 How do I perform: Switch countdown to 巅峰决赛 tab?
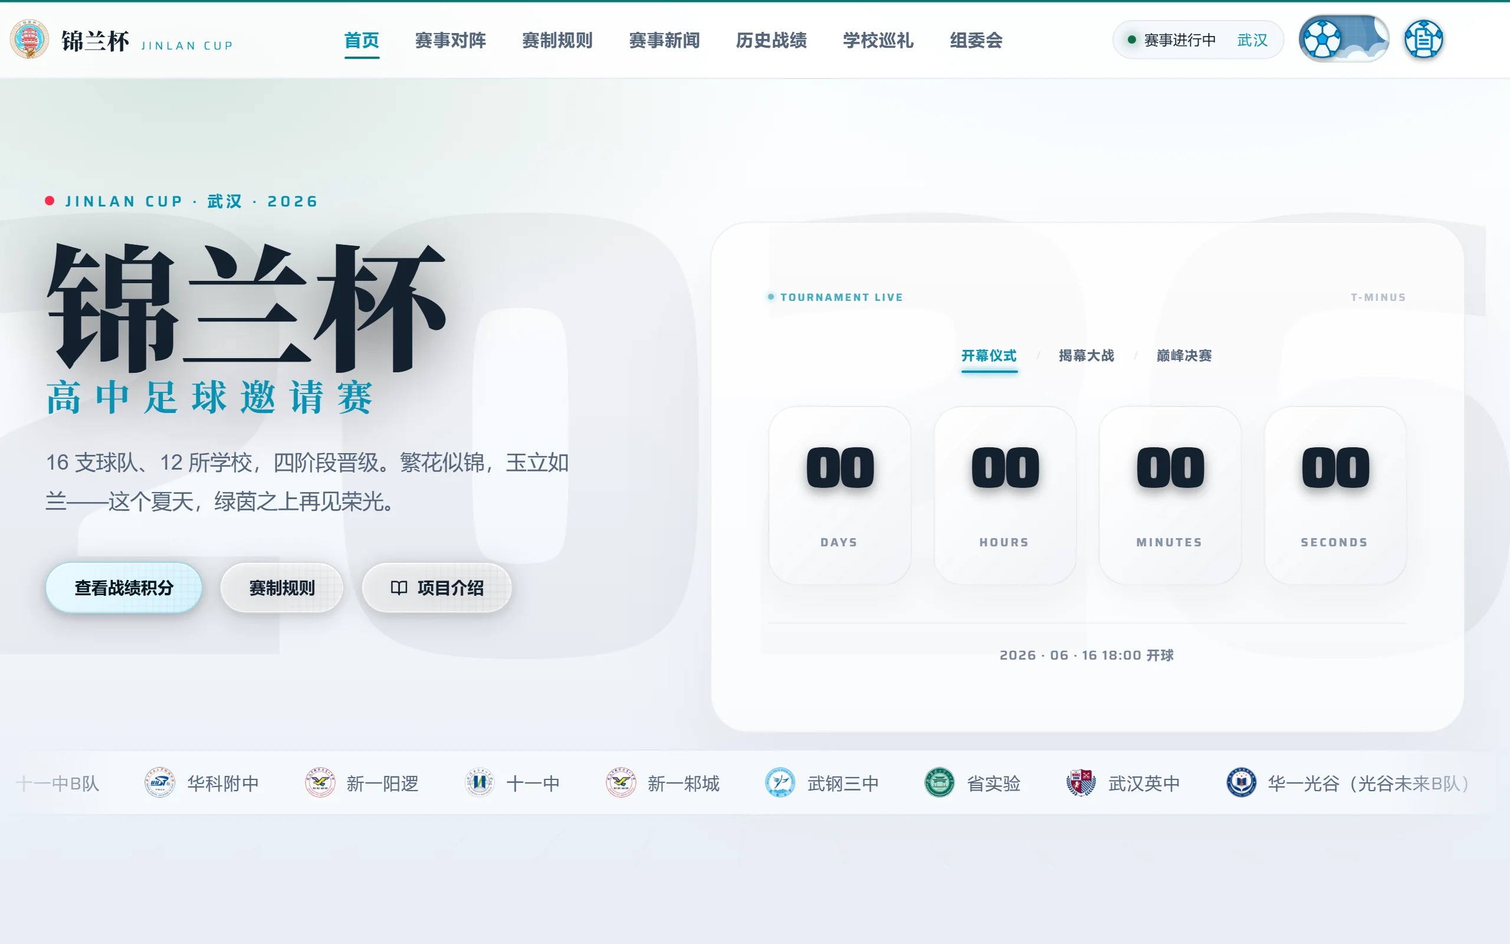point(1184,356)
